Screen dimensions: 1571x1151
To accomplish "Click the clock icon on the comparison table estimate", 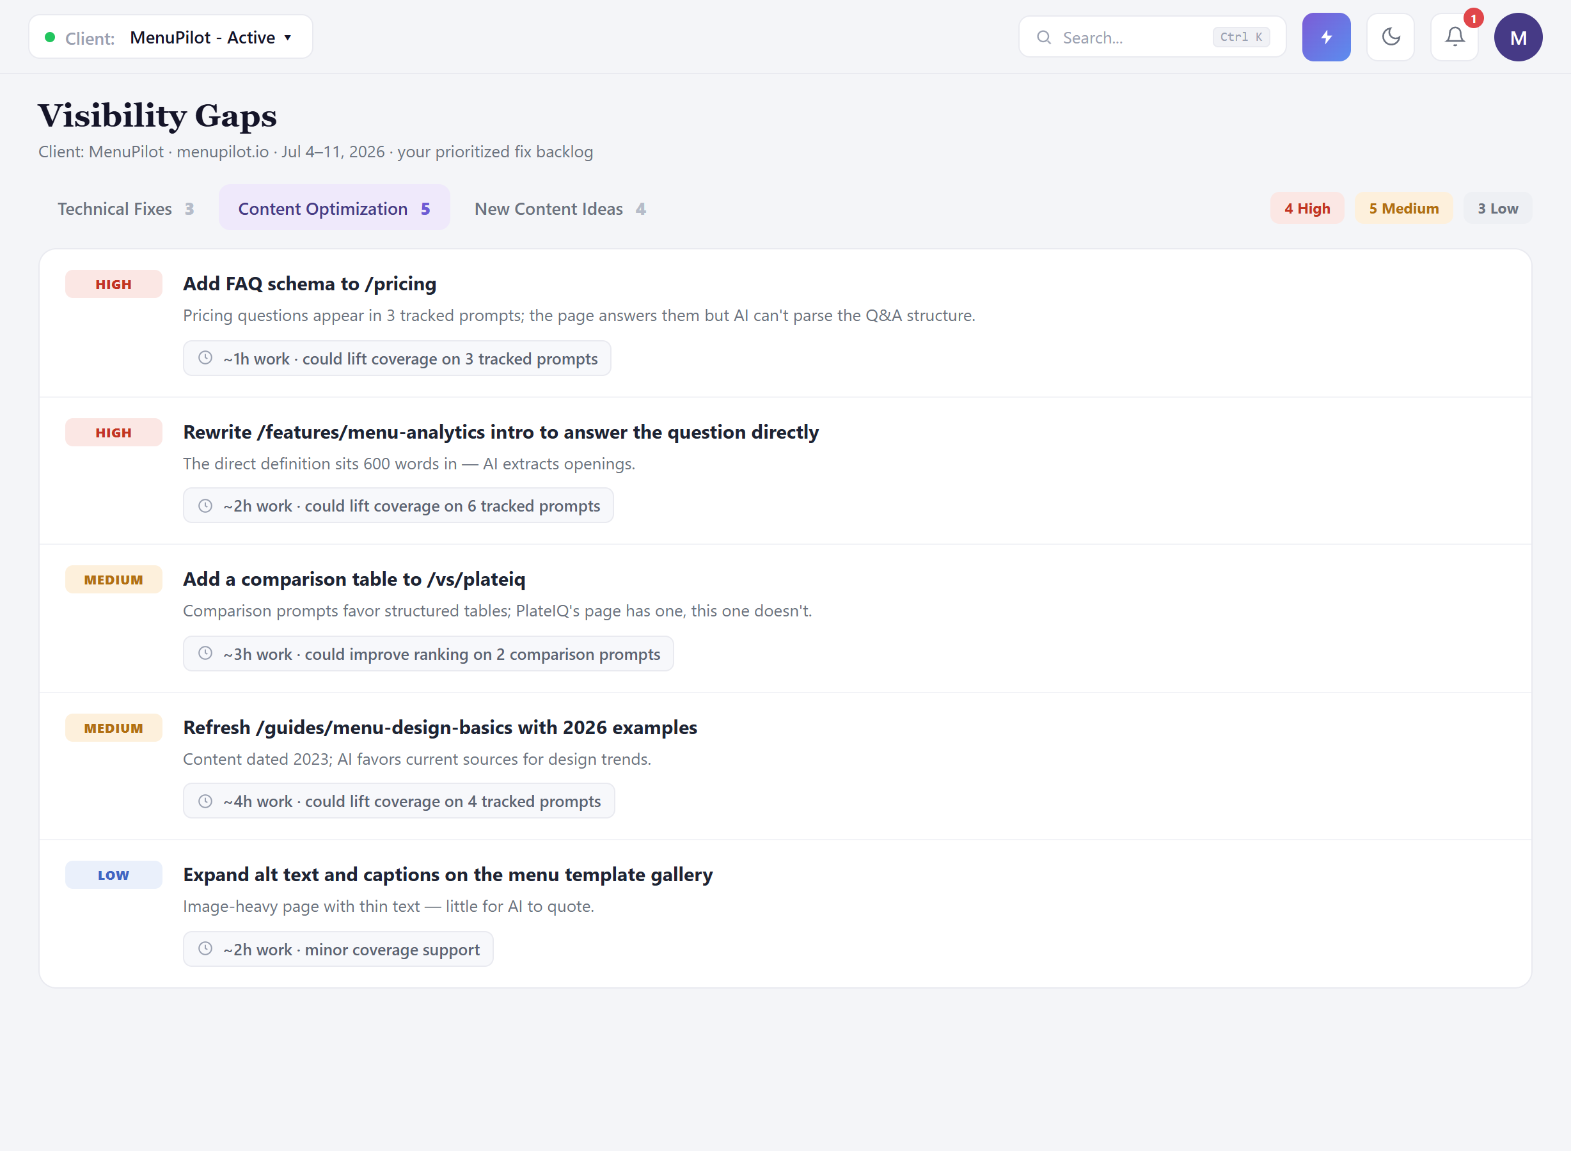I will tap(205, 654).
